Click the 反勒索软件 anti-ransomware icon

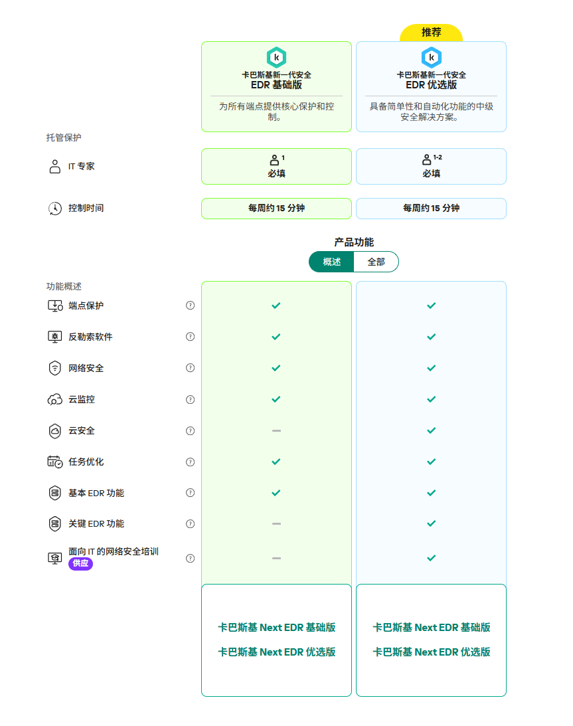[54, 337]
